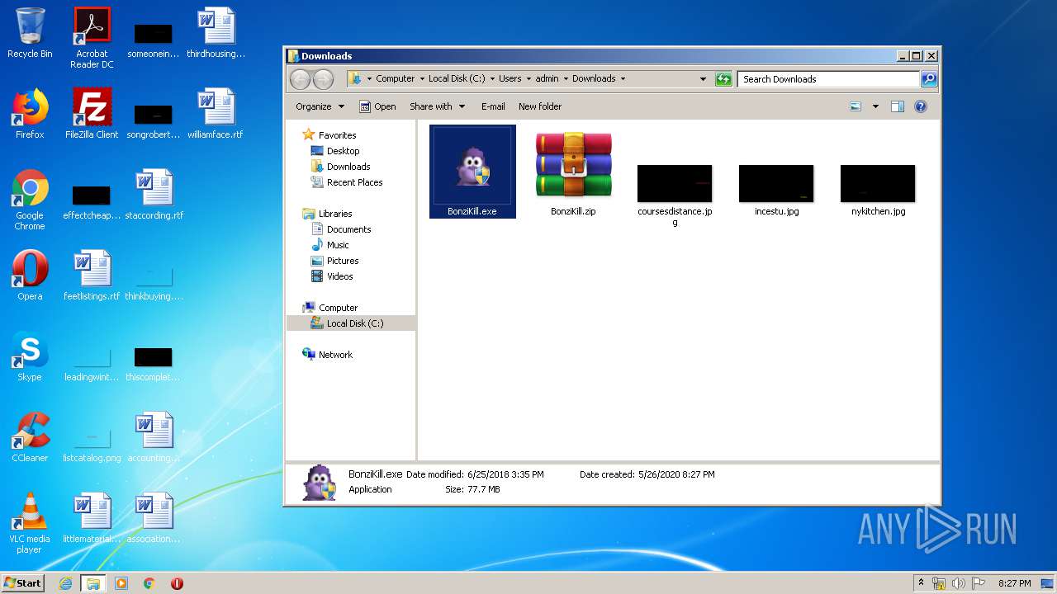Select the Google Chrome desktop shortcut
1057x594 pixels.
pyautogui.click(x=30, y=200)
